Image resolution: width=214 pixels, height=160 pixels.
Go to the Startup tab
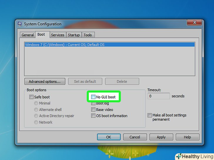tap(74, 35)
